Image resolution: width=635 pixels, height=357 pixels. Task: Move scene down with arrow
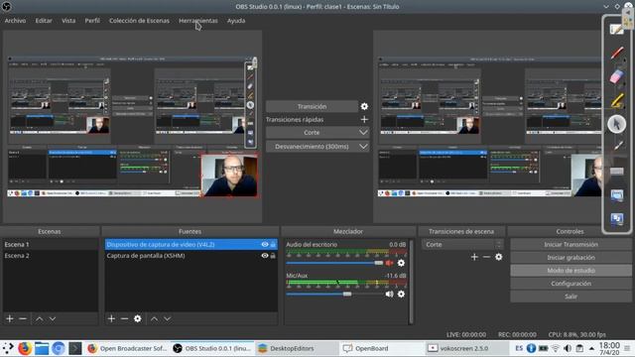[x=53, y=319]
